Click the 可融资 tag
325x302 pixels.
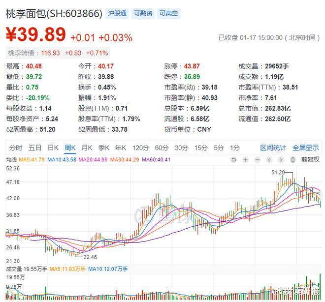(143, 13)
